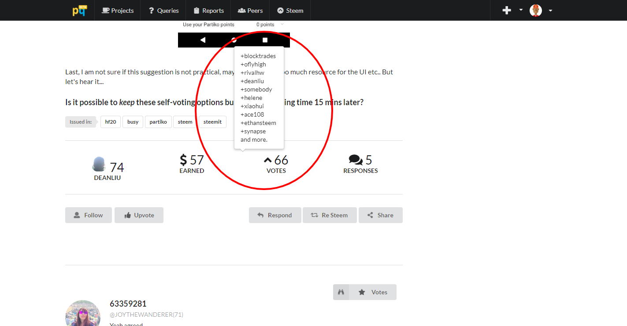Go to the Queries section
The height and width of the screenshot is (326, 627).
pyautogui.click(x=163, y=11)
